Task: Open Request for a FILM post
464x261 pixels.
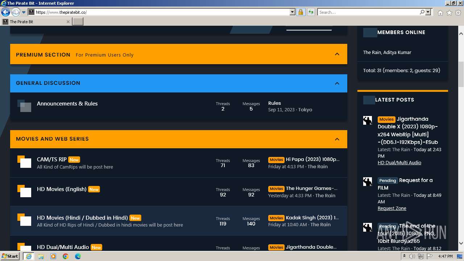Action: 405,184
